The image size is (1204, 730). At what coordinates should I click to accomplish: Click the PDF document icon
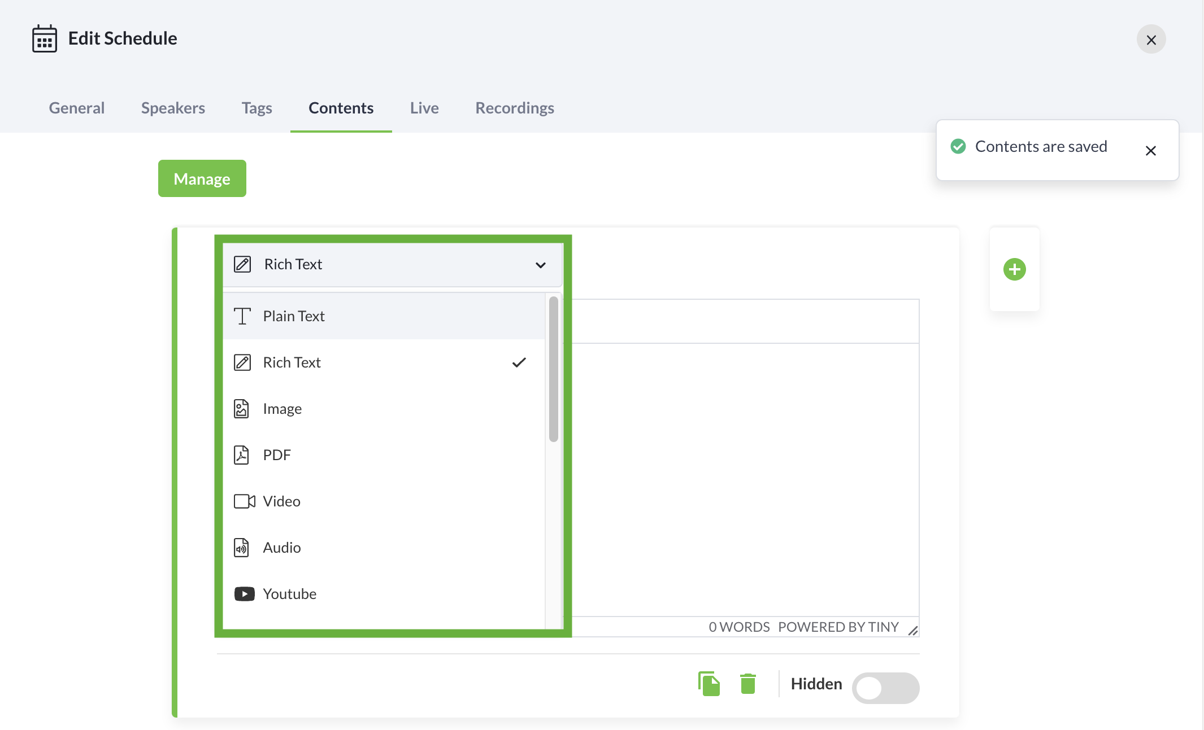click(x=242, y=455)
